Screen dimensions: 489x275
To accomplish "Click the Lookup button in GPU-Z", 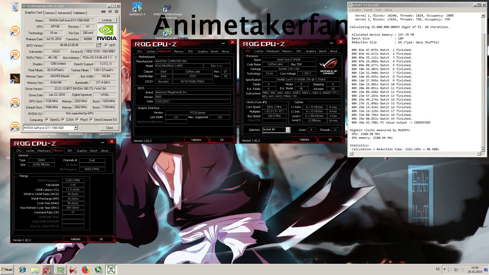I will pyautogui.click(x=107, y=20).
